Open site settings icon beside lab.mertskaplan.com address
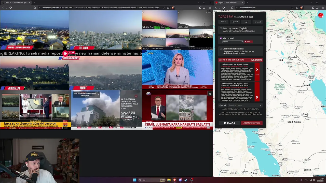The image size is (326, 183). click(40, 8)
